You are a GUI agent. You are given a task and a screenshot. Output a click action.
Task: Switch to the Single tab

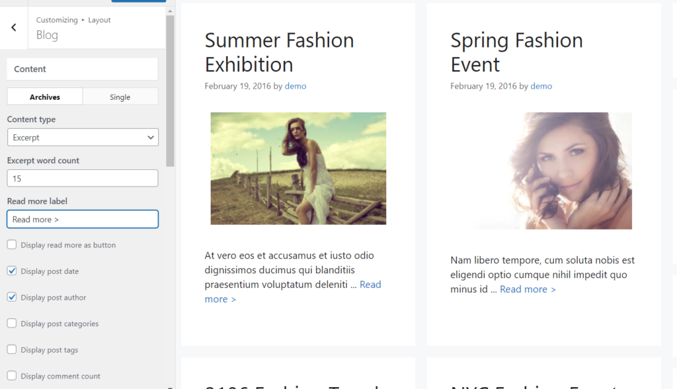point(120,97)
